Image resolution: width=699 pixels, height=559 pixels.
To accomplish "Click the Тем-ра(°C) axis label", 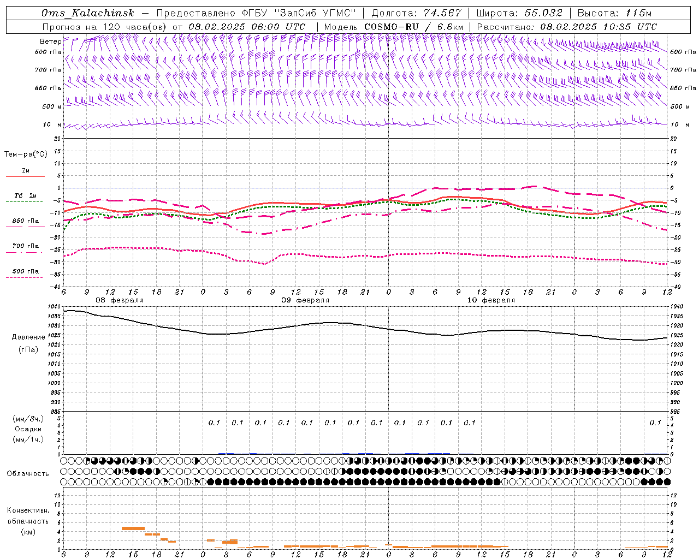I will point(26,154).
